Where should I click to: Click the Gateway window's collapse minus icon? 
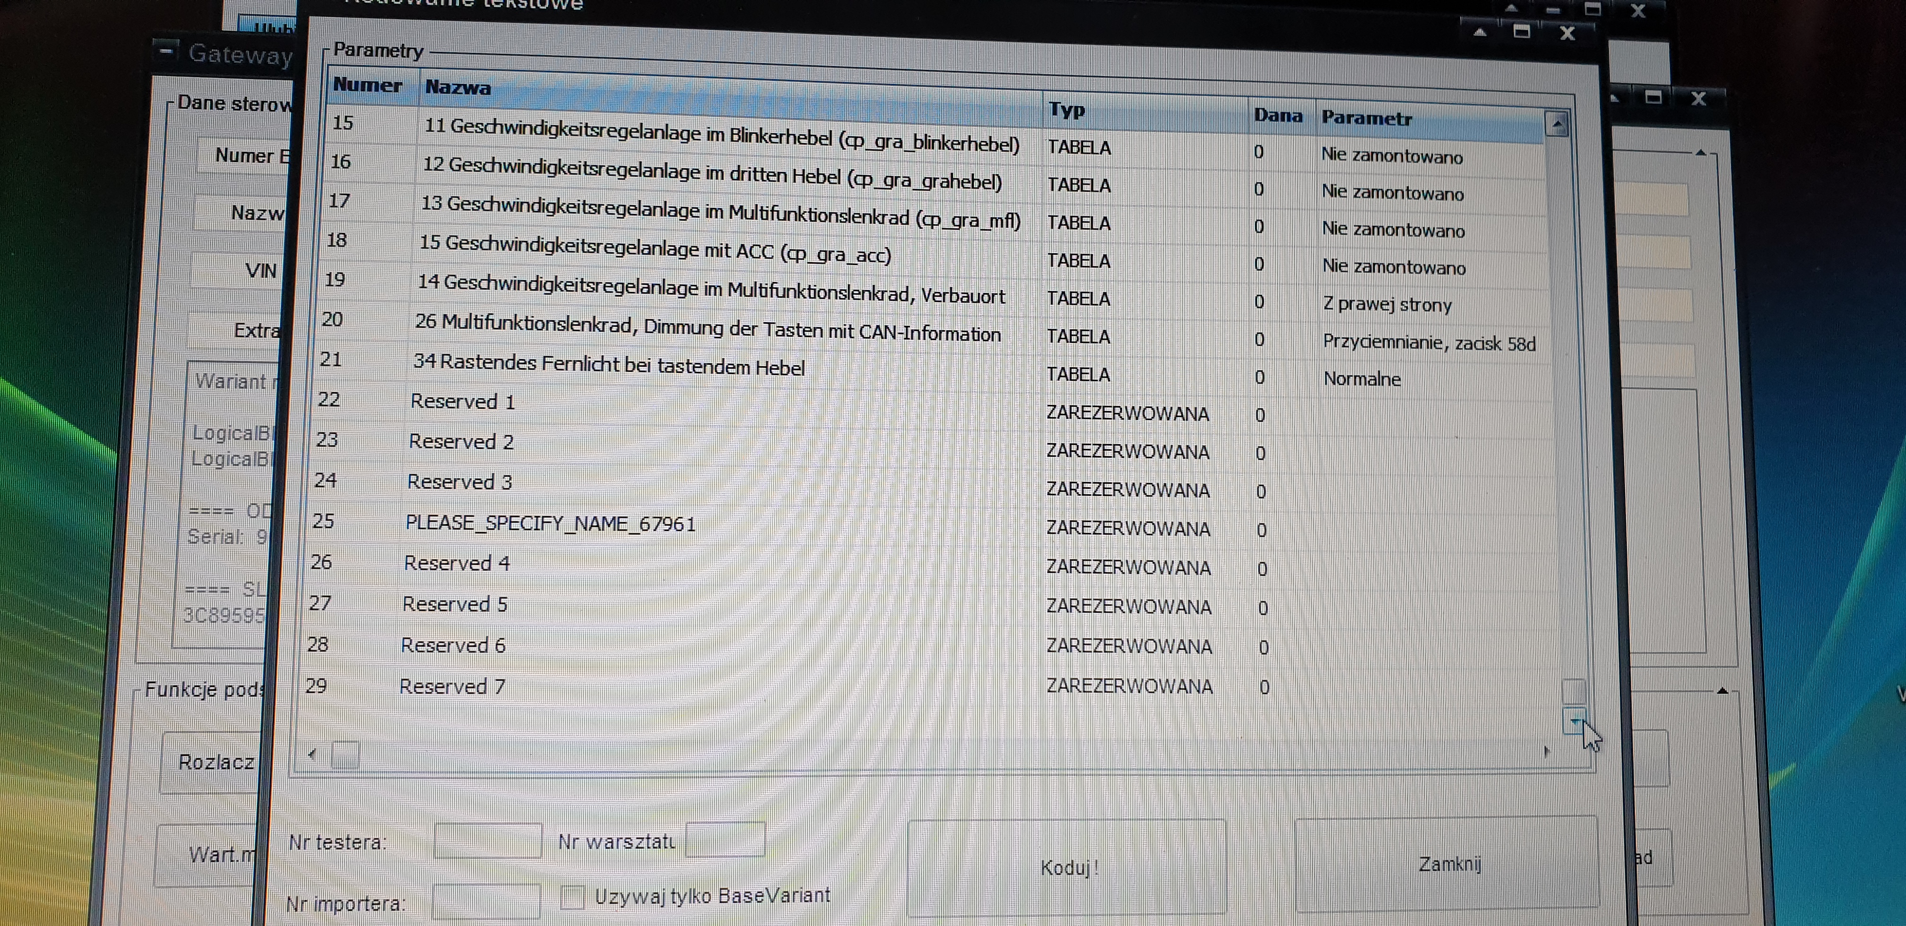click(x=166, y=51)
